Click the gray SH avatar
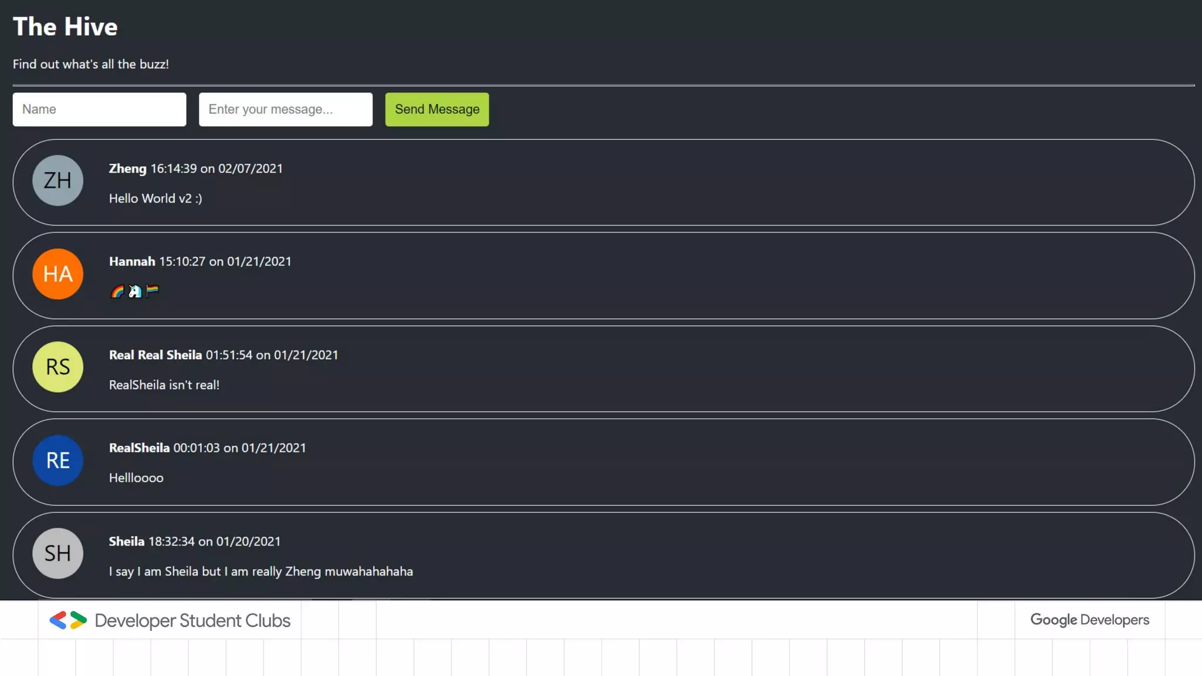 pyautogui.click(x=58, y=553)
